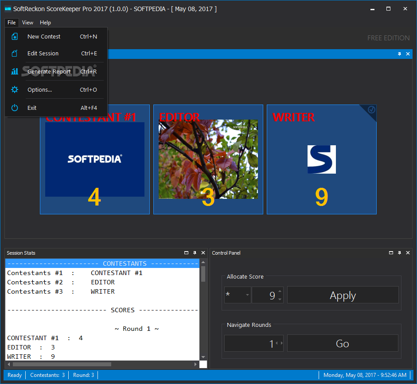Viewport: 417px width, 384px height.
Task: Click the 'Contestants #2 : EDITOR' line
Action: pos(61,282)
